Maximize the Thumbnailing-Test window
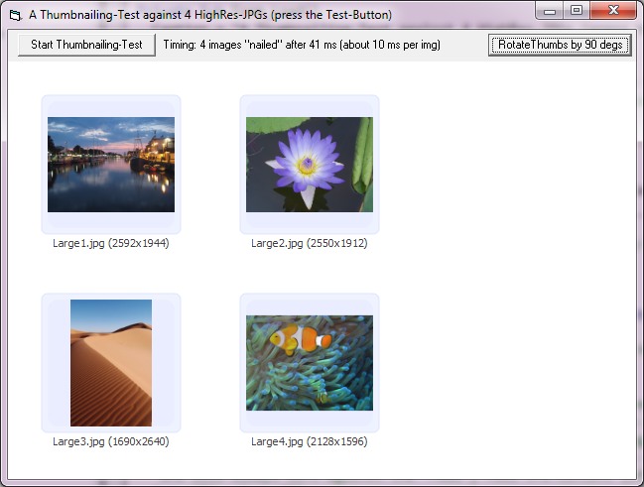This screenshot has height=487, width=644. click(x=578, y=11)
